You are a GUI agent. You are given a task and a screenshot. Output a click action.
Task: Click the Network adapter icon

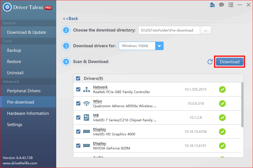87,89
